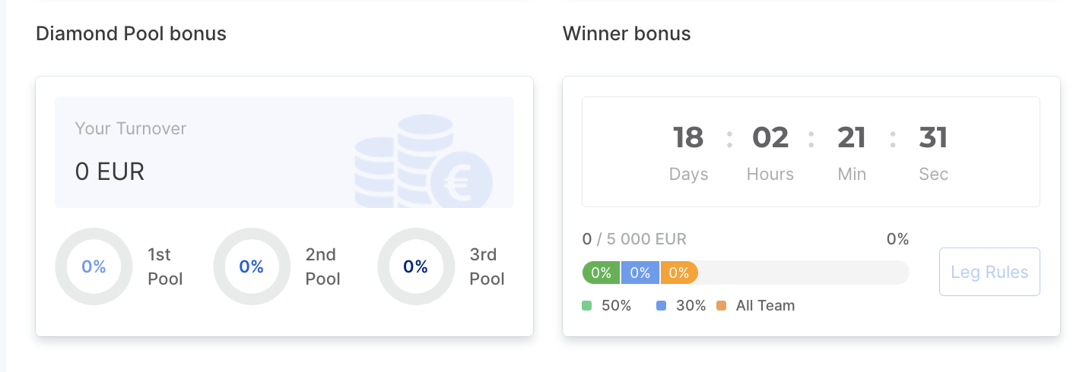Click the Days countdown value 18
The width and height of the screenshot is (1089, 372).
[x=688, y=138]
